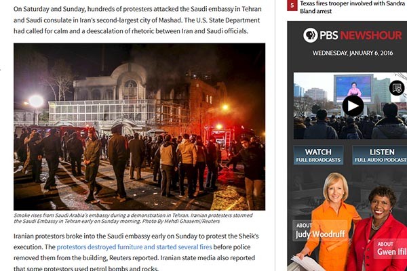Play the PBS NewsHour video
The height and width of the screenshot is (271, 407).
353,106
